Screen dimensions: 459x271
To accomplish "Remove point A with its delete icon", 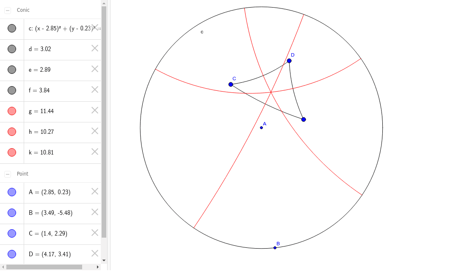I will [x=94, y=192].
